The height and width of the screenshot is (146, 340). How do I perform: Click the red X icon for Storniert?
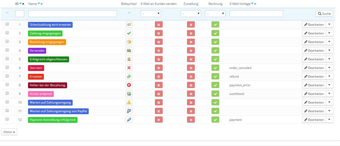pyautogui.click(x=129, y=68)
